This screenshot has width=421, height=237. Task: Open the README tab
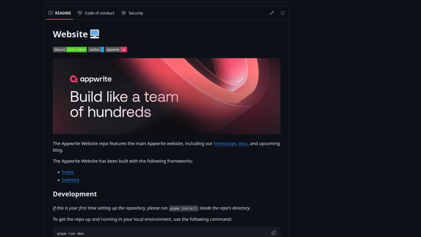59,13
